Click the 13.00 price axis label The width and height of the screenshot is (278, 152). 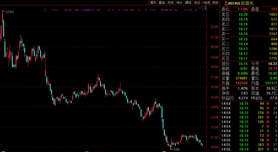point(214,117)
